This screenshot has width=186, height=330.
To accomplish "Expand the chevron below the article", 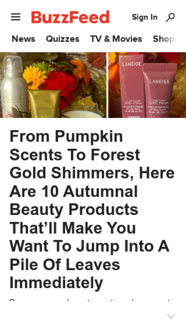I will pos(171,316).
